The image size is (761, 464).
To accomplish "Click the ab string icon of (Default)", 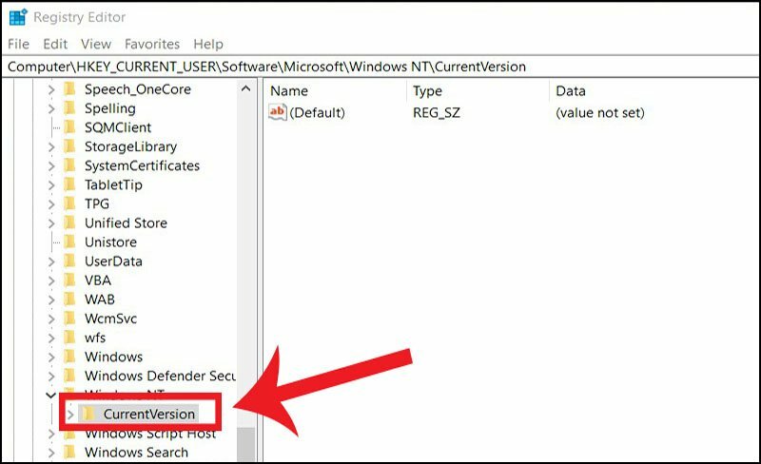I will point(277,112).
